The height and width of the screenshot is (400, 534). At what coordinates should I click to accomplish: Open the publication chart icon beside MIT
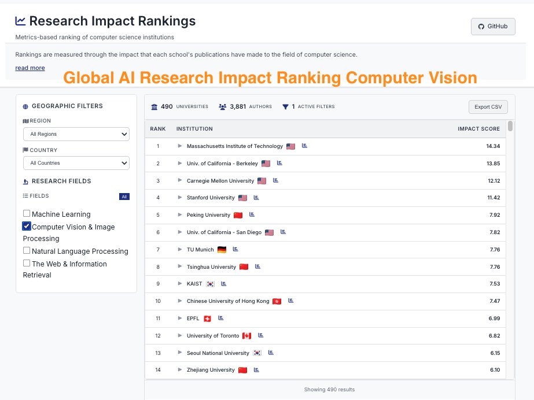[x=304, y=146]
